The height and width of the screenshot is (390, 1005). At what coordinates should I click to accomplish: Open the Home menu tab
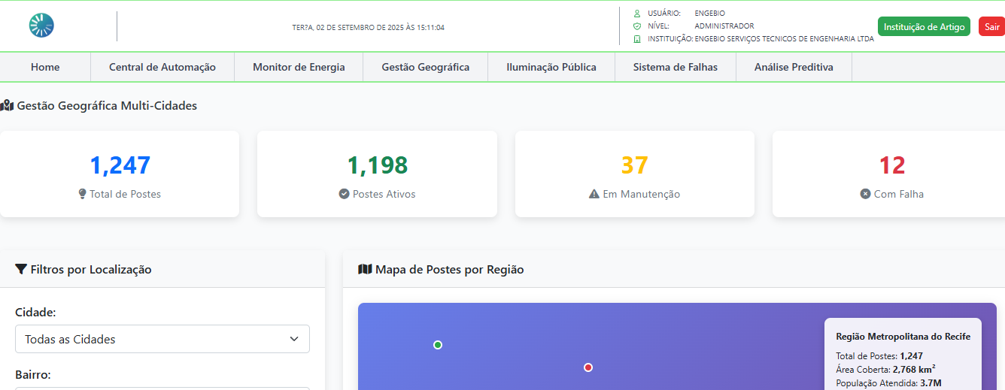pyautogui.click(x=45, y=67)
